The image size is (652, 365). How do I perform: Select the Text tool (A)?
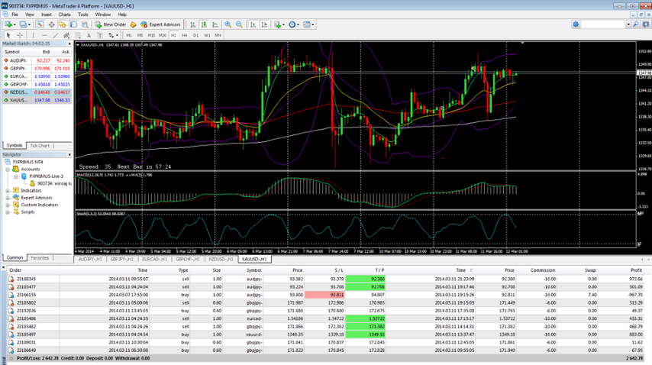89,35
